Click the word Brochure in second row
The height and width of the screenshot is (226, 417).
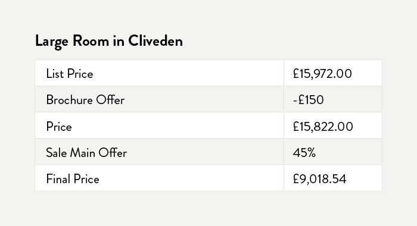[70, 100]
